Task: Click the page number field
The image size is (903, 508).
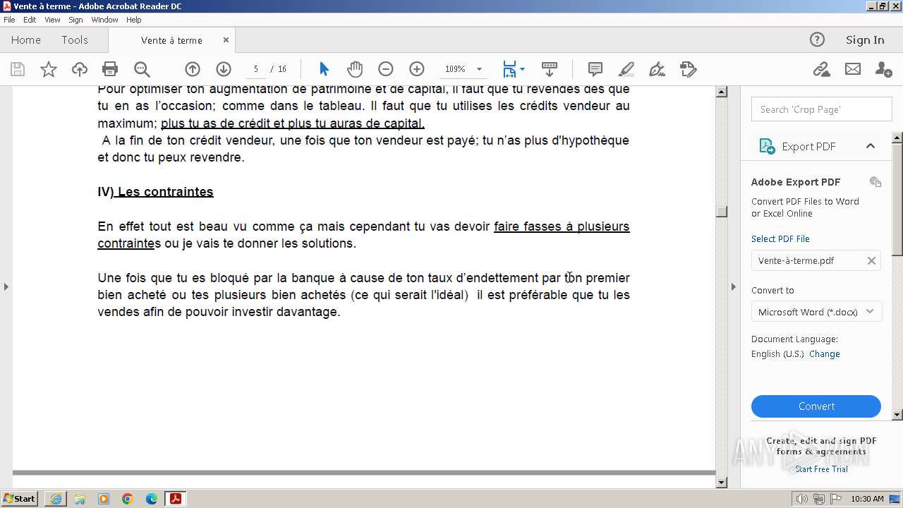Action: point(256,69)
